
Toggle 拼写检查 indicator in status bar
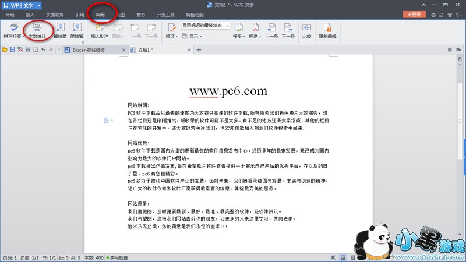(117, 257)
